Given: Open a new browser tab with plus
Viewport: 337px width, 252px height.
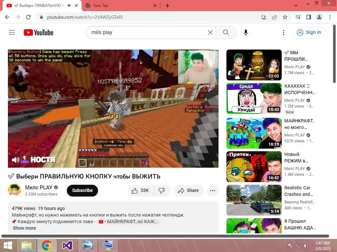Looking at the screenshot, I should (168, 6).
